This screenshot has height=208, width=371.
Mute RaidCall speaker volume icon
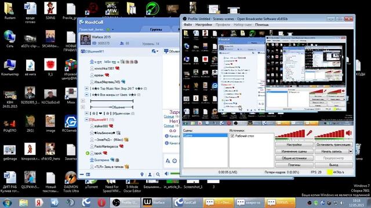point(166,174)
